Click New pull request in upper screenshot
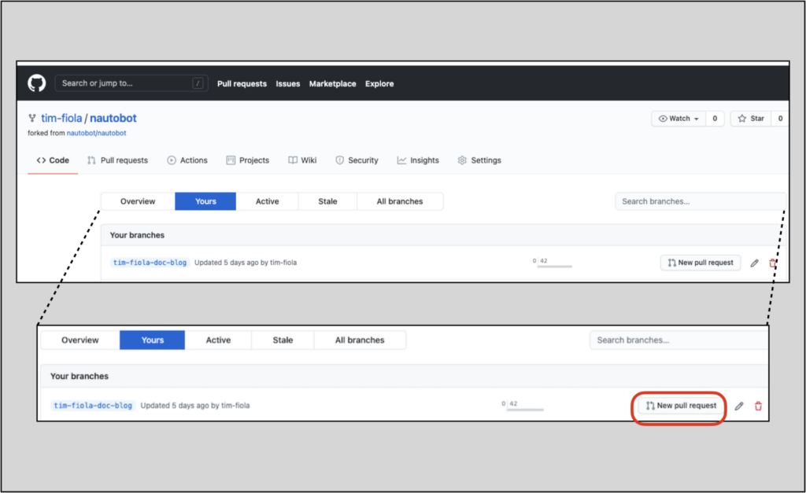The image size is (806, 493). 701,263
